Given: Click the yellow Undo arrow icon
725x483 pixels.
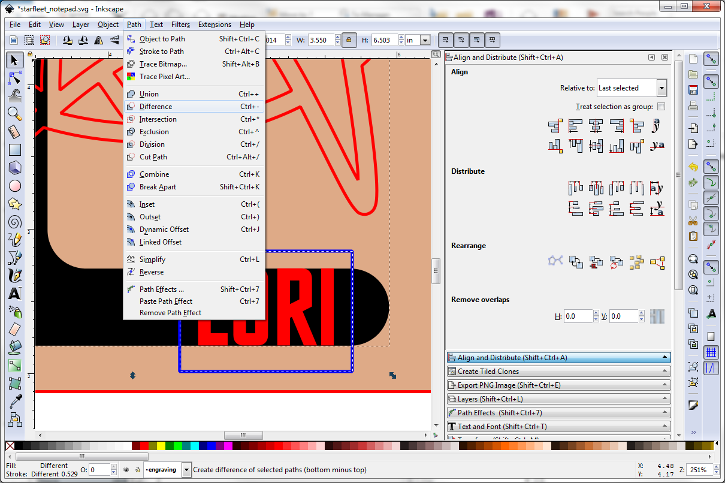Looking at the screenshot, I should click(x=693, y=167).
